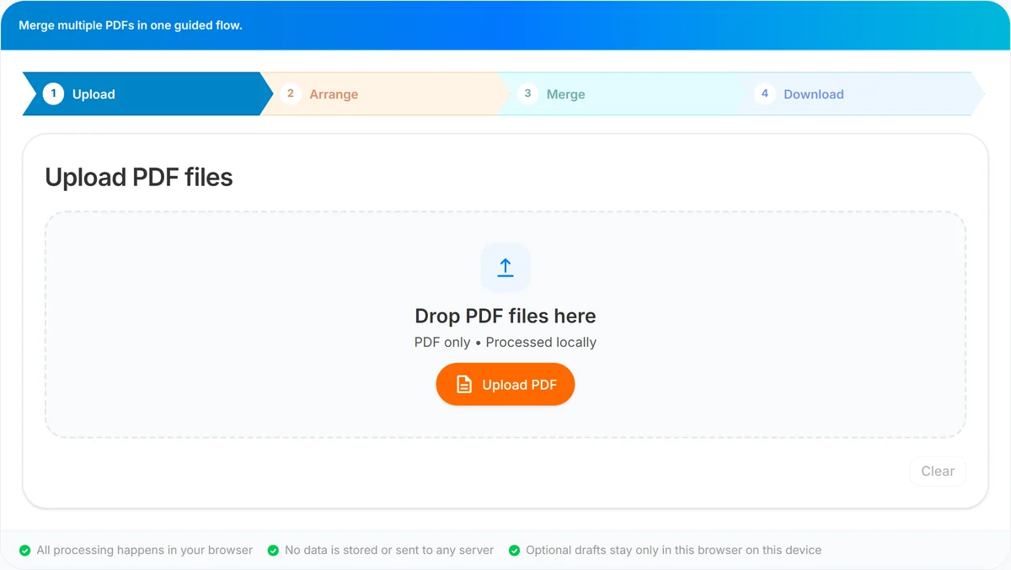
Task: Click the Clear button
Action: point(938,471)
